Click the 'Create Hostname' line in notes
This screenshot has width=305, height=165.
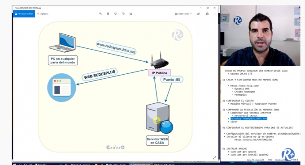[x=244, y=92]
